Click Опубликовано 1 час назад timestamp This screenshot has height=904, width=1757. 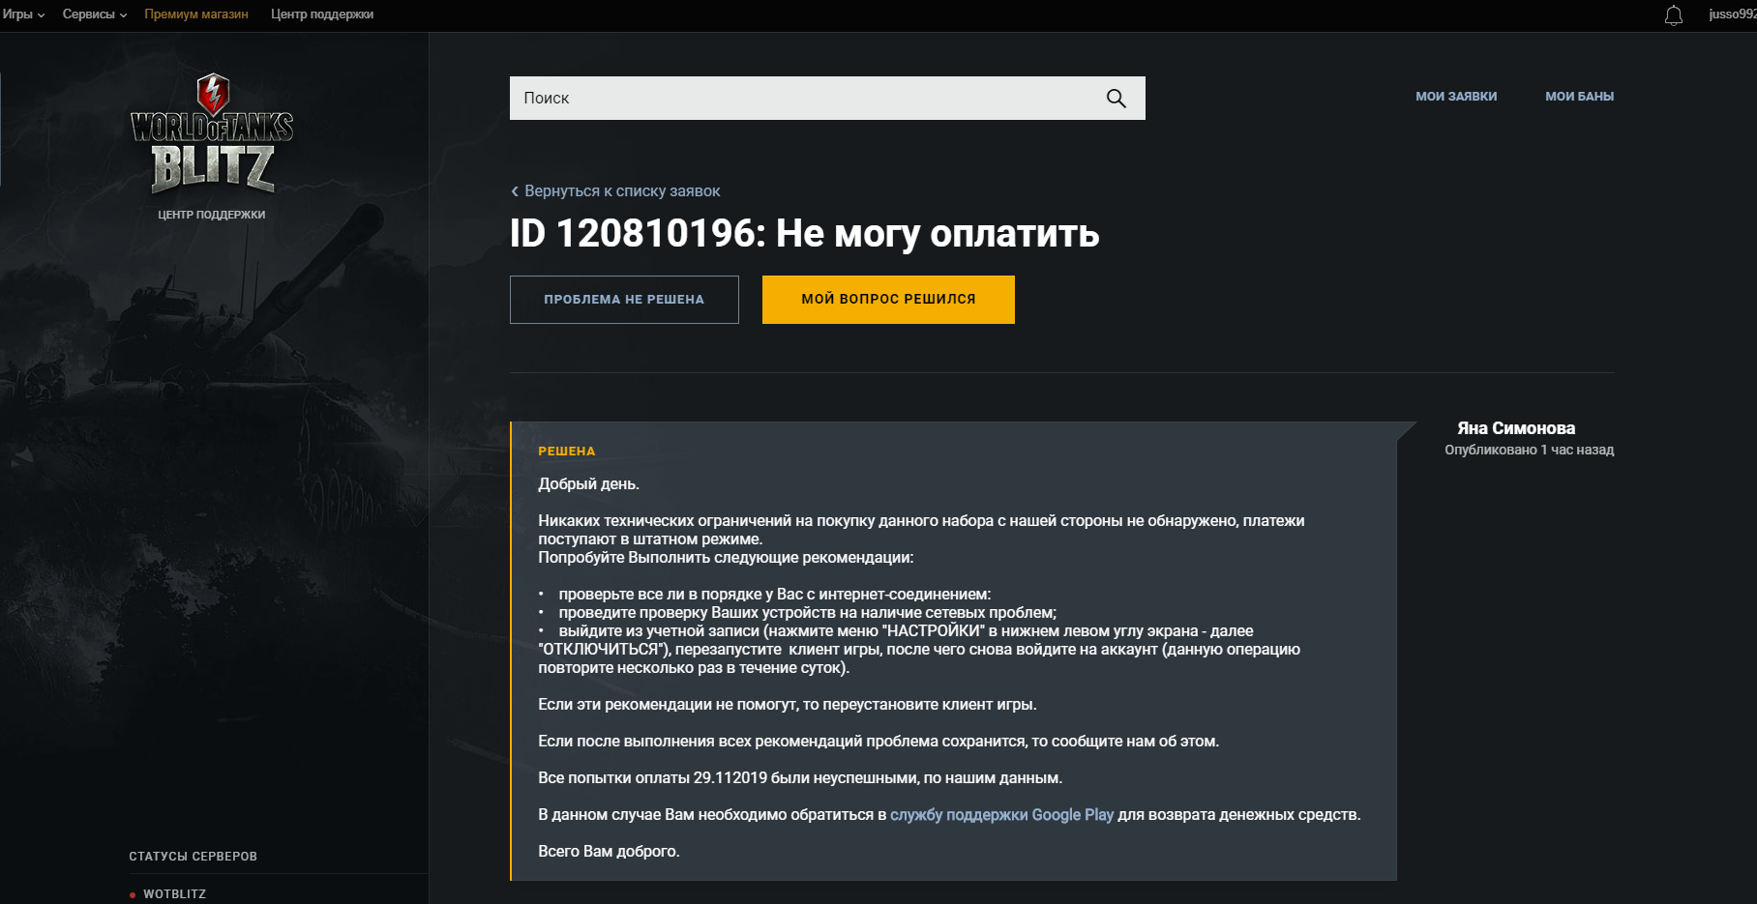pyautogui.click(x=1529, y=450)
